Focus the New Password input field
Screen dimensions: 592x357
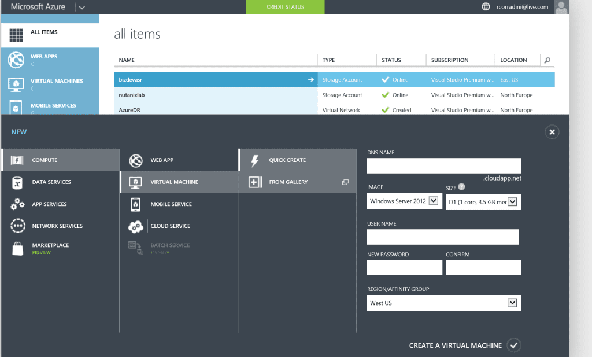pyautogui.click(x=404, y=267)
